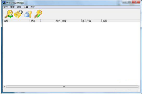This screenshot has height=94, width=143.
Task: Open the 查看 menu
Action: (x=12, y=7)
